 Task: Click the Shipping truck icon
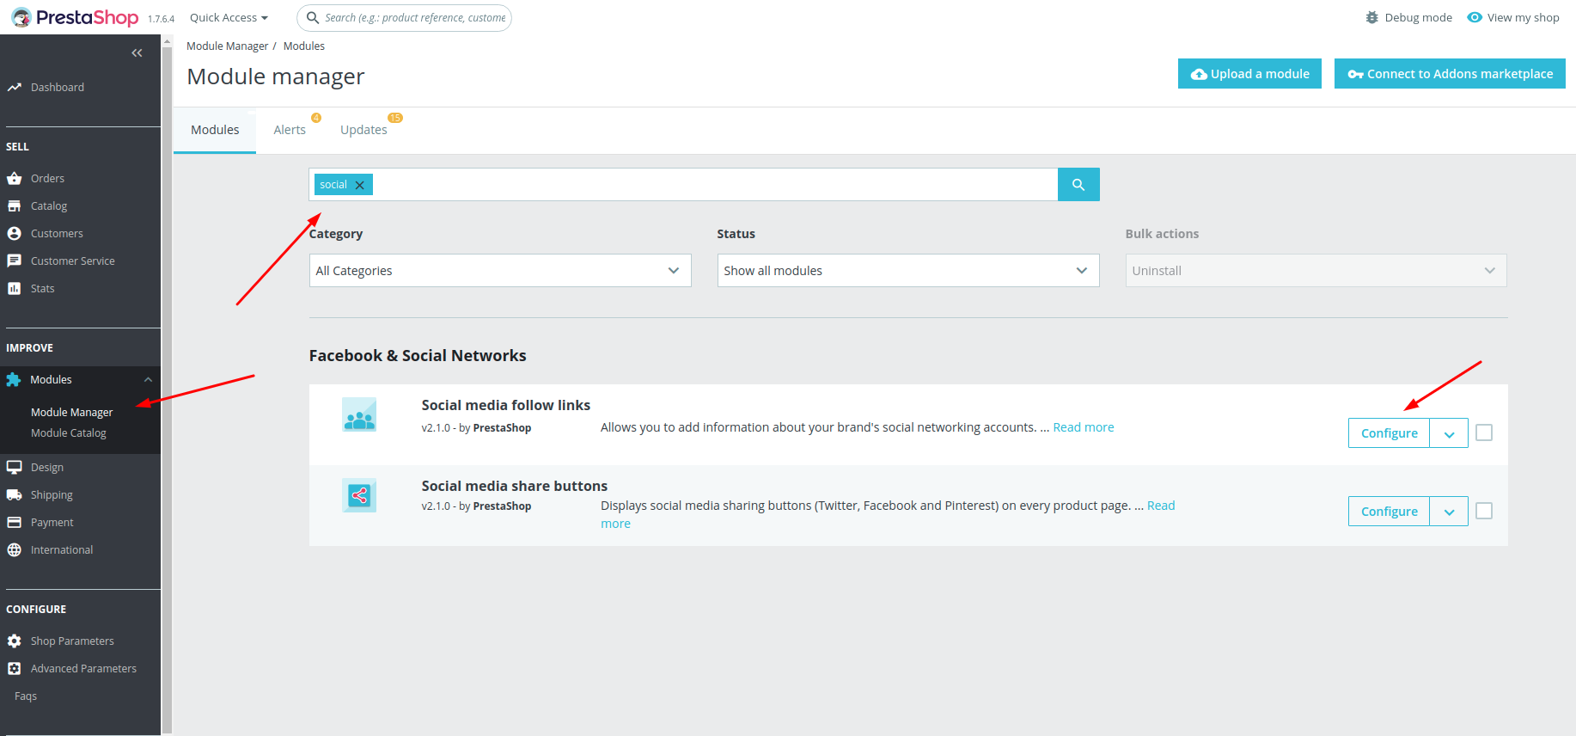[x=14, y=495]
